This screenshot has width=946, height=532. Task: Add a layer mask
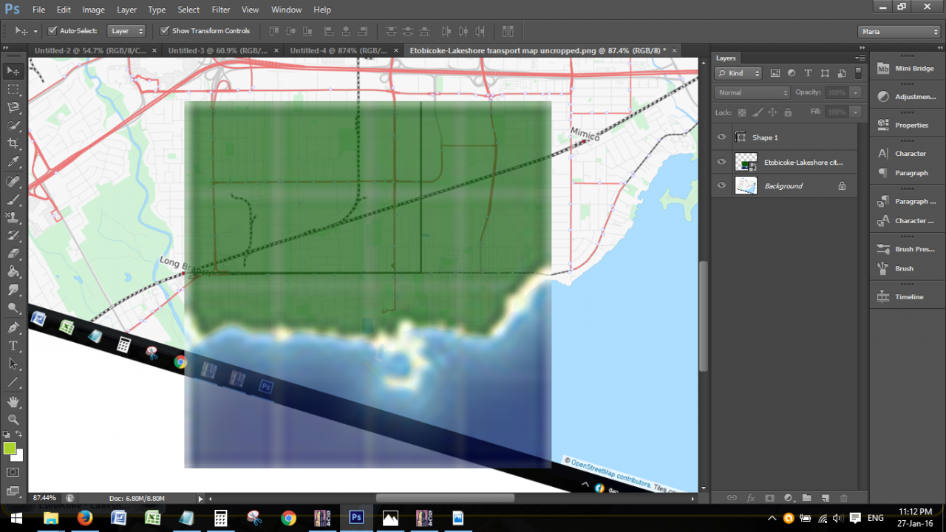point(769,498)
